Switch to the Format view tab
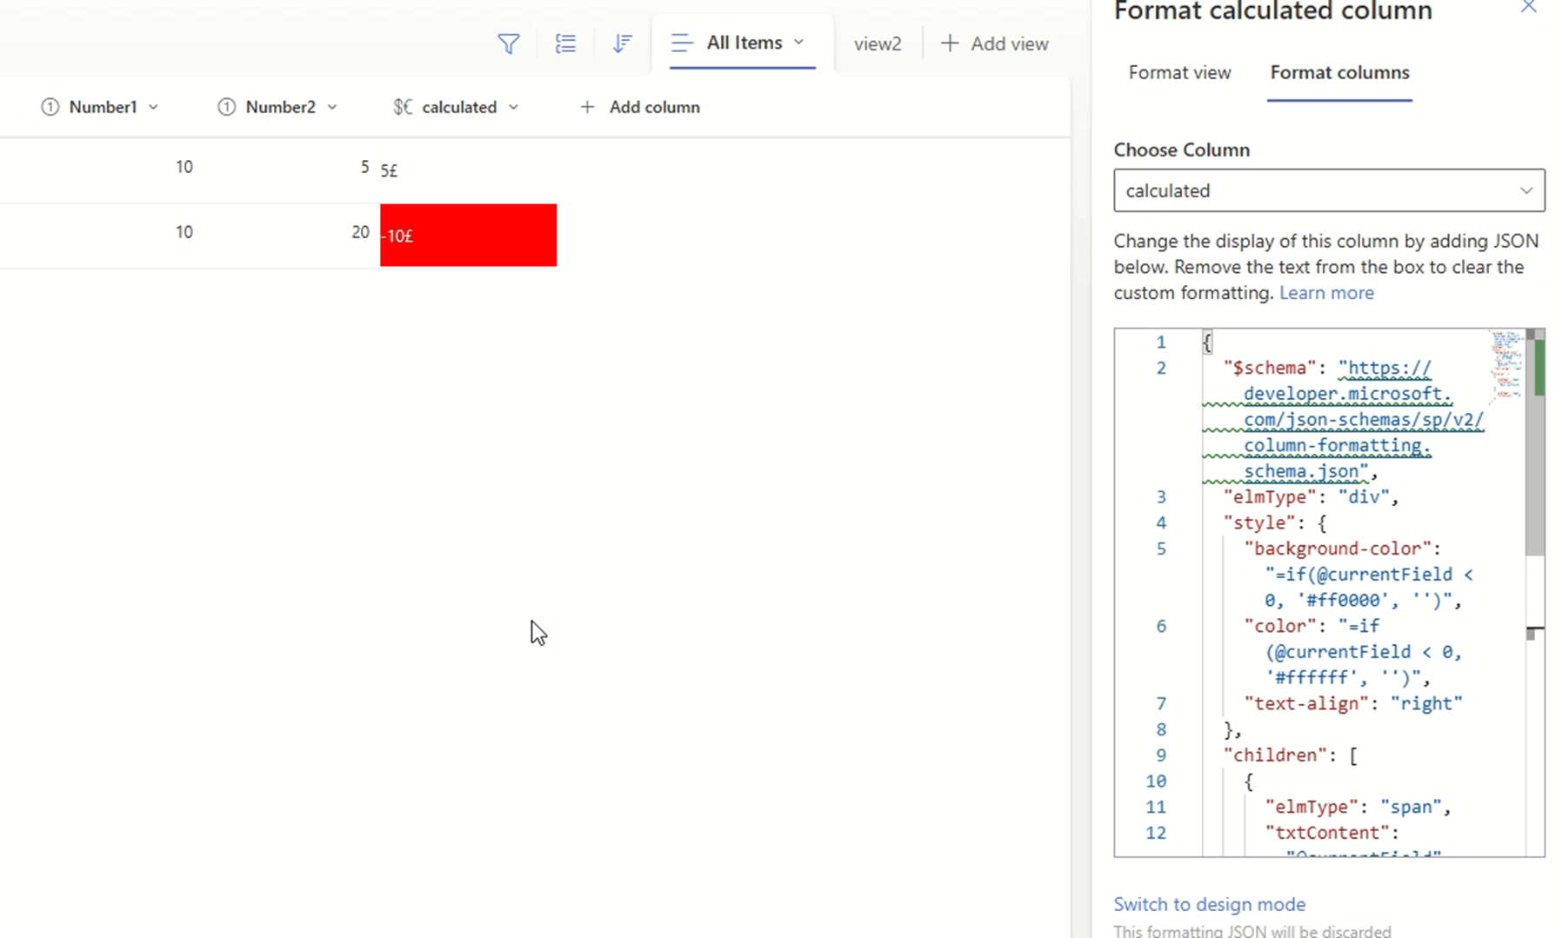 [x=1179, y=72]
